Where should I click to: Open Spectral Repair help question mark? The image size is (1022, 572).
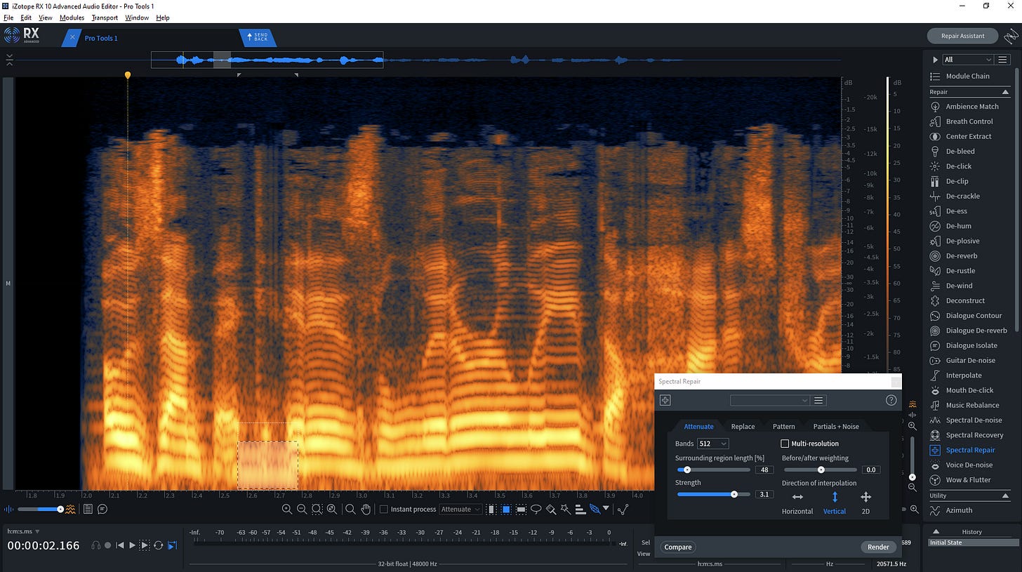click(x=891, y=400)
